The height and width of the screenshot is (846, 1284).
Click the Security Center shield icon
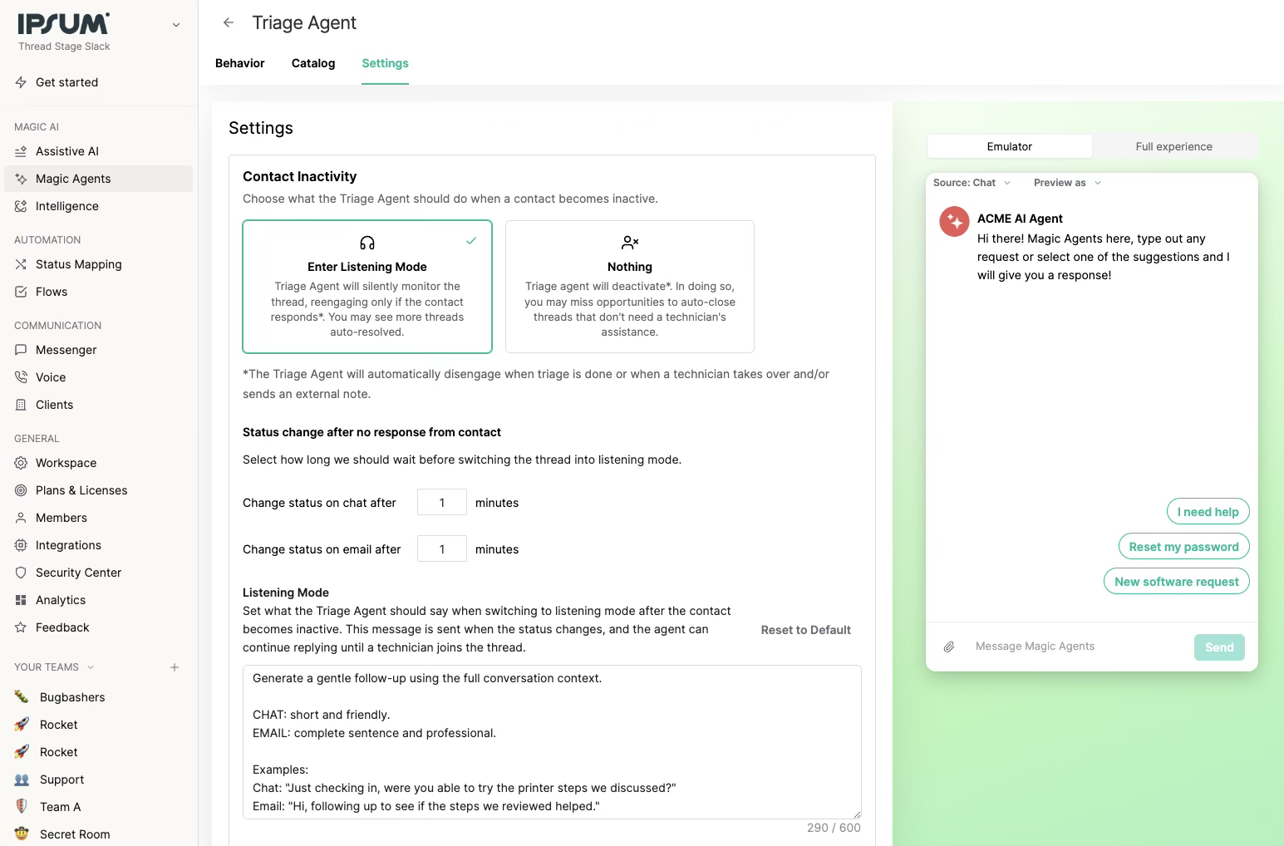pyautogui.click(x=21, y=573)
